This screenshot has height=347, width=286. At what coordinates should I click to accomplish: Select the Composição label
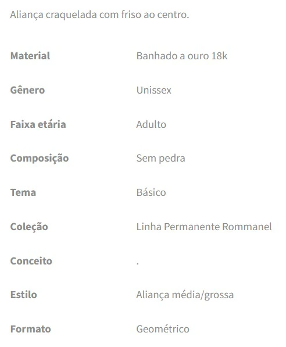point(40,159)
